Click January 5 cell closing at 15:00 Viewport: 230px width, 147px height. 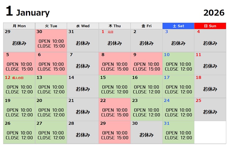coord(19,64)
